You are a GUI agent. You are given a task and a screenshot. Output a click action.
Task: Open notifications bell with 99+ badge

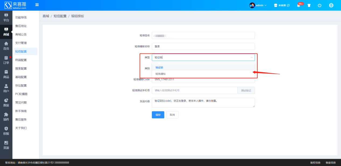point(299,5)
